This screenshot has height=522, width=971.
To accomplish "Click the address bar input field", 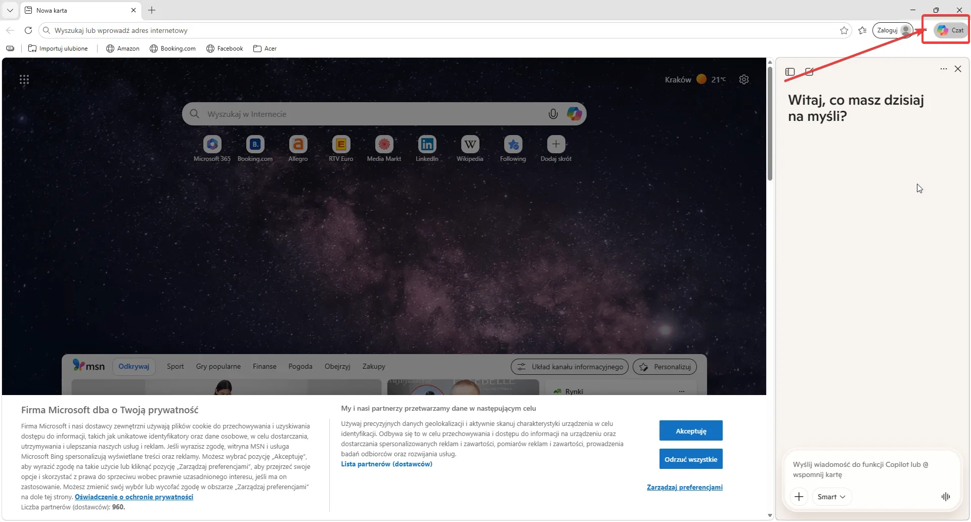I will pos(445,30).
